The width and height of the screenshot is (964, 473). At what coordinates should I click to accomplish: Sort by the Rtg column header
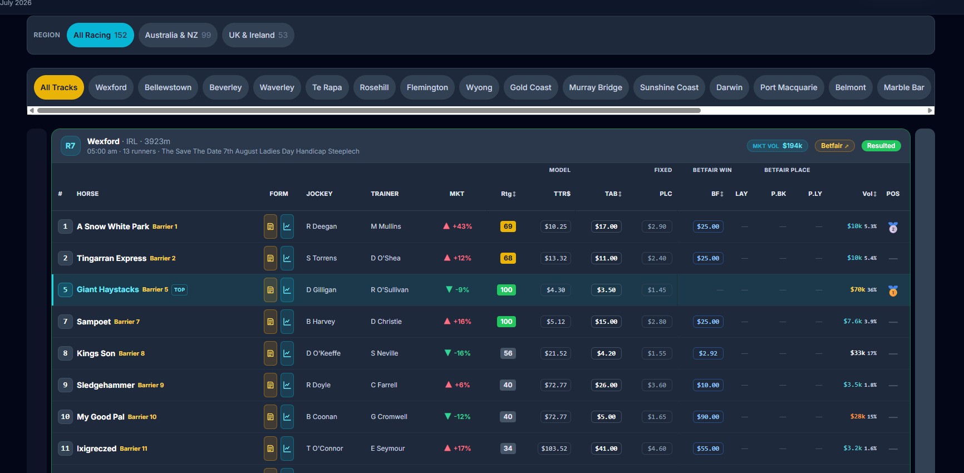tap(508, 194)
